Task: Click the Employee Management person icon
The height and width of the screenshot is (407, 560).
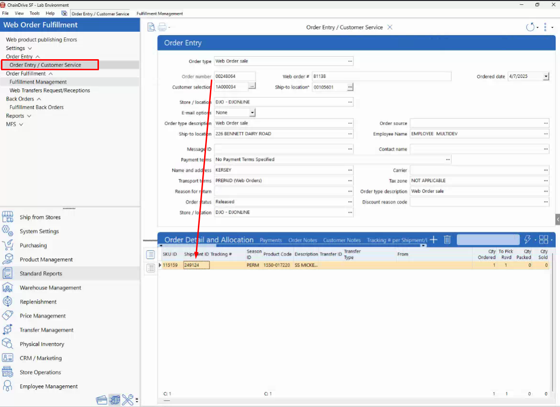Action: [8, 386]
